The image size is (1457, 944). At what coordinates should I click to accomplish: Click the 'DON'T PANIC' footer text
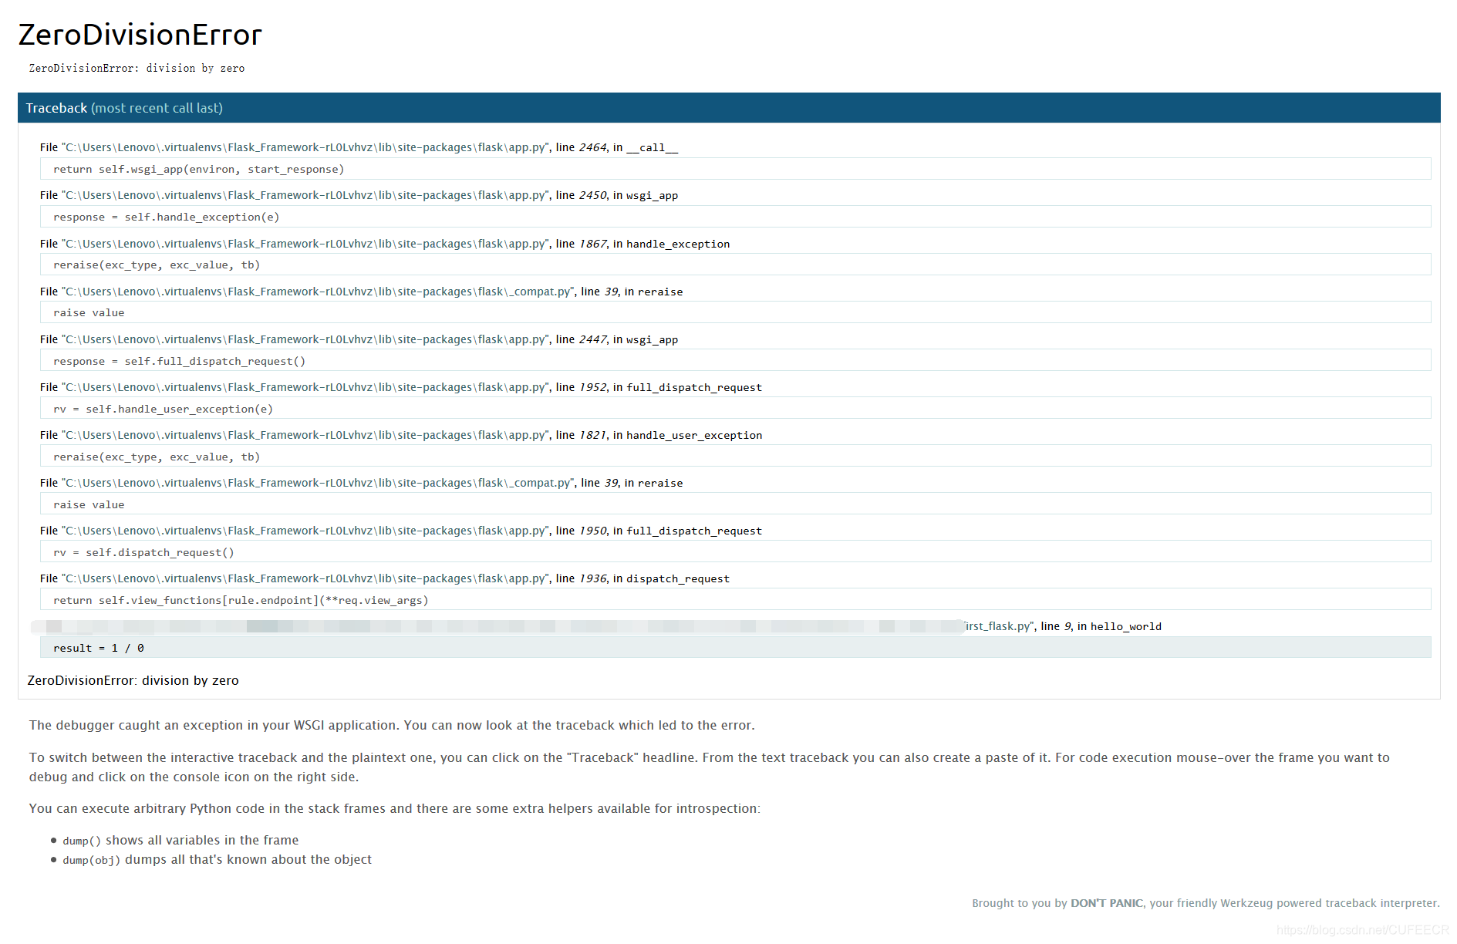(1107, 903)
